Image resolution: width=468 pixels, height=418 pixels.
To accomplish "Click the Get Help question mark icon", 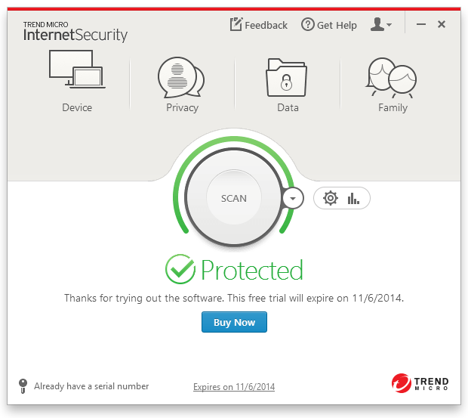I will 307,25.
